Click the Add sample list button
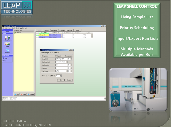This screenshot has width=171, height=127. tap(17, 94)
